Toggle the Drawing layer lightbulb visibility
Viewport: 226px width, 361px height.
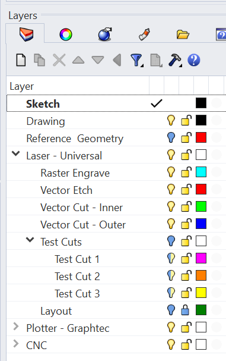pyautogui.click(x=171, y=120)
